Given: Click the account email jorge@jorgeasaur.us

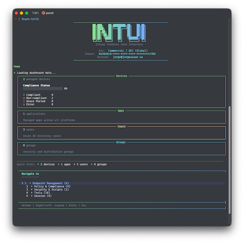Looking at the screenshot, I should point(128,57).
